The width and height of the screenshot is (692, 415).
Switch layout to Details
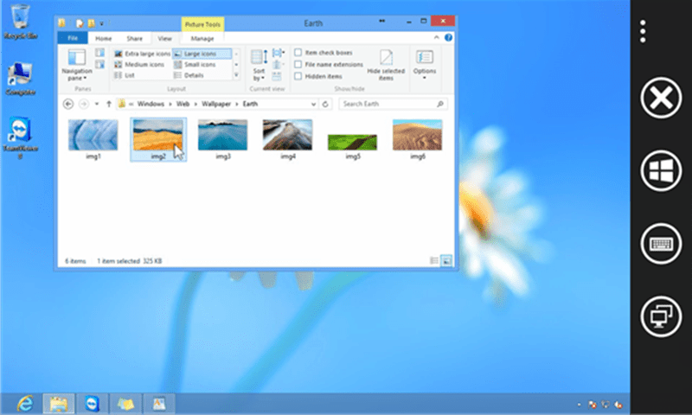189,75
